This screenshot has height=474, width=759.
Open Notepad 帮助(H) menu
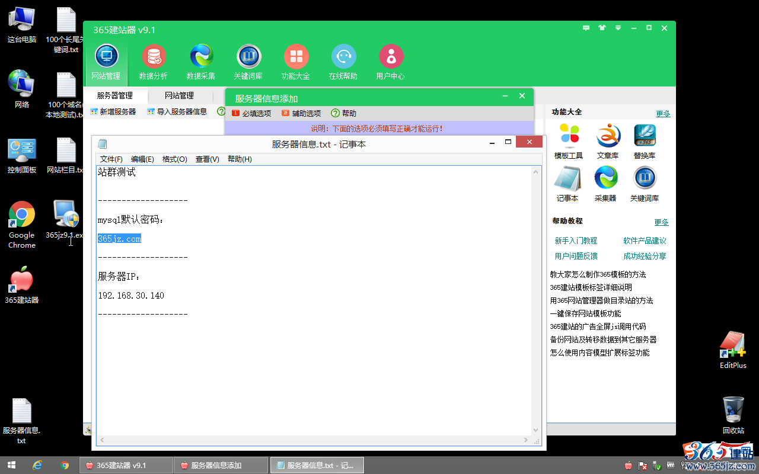tap(240, 159)
